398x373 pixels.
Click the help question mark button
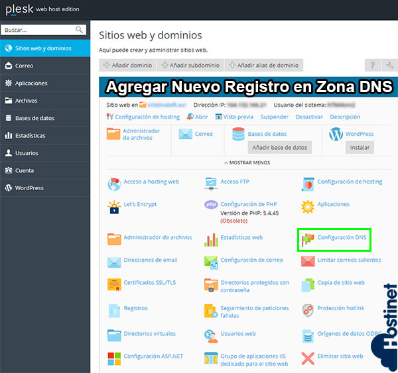tap(372, 65)
